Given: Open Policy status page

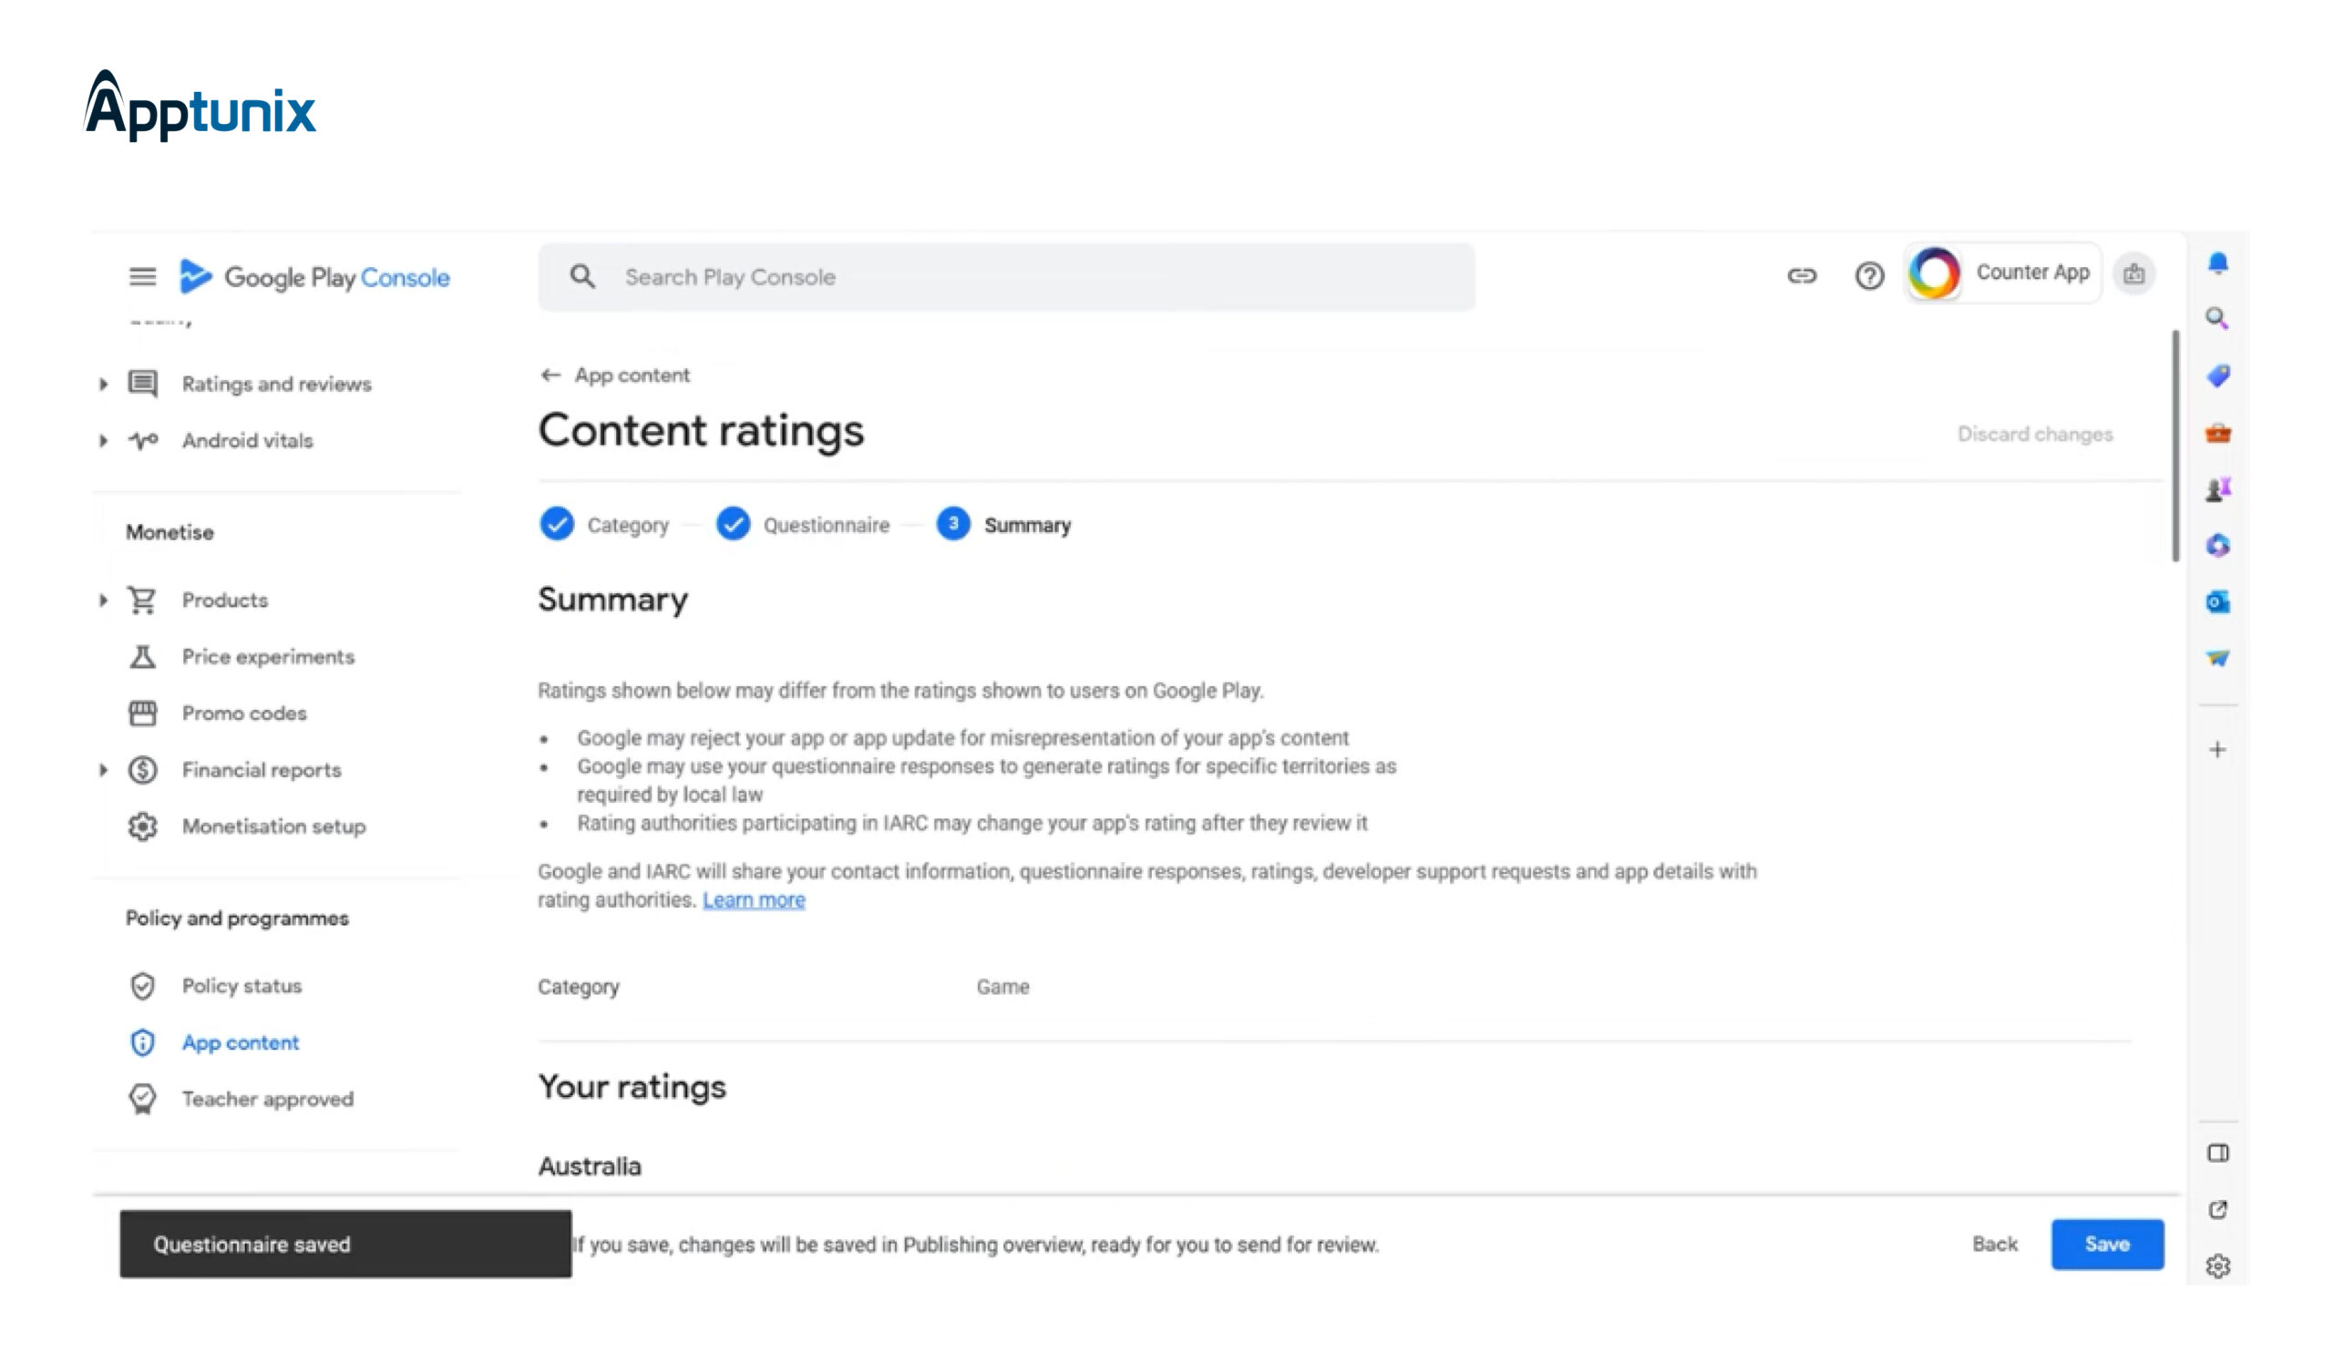Looking at the screenshot, I should (241, 987).
